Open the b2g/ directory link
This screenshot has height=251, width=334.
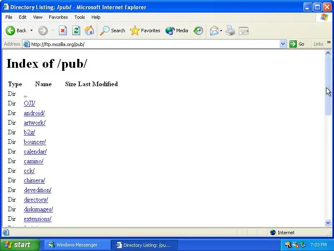(29, 132)
